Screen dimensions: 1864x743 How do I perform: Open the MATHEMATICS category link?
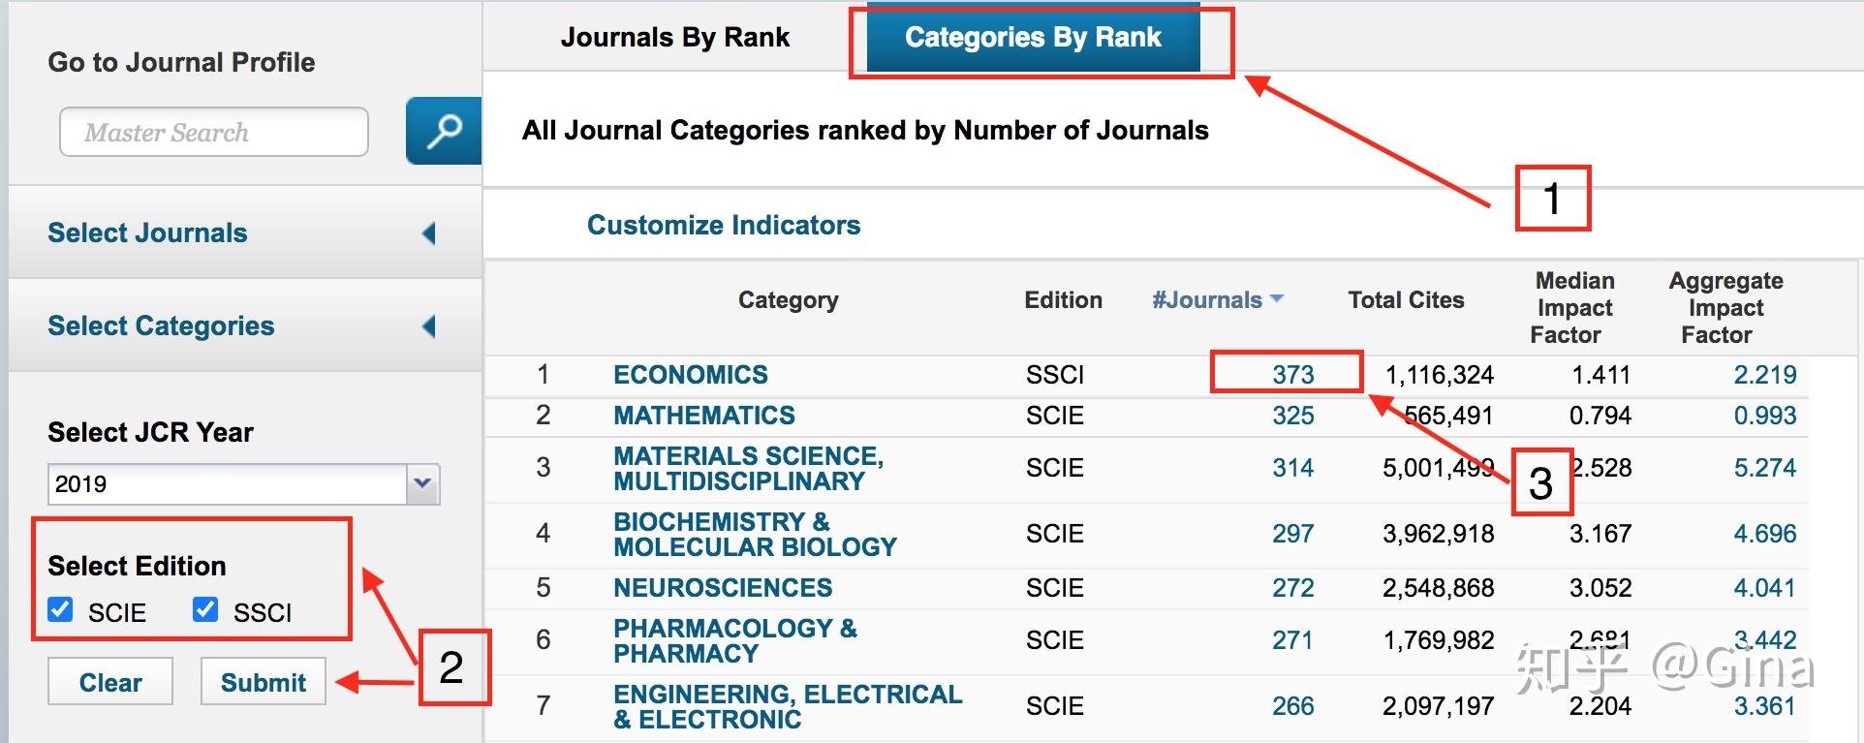pyautogui.click(x=703, y=416)
